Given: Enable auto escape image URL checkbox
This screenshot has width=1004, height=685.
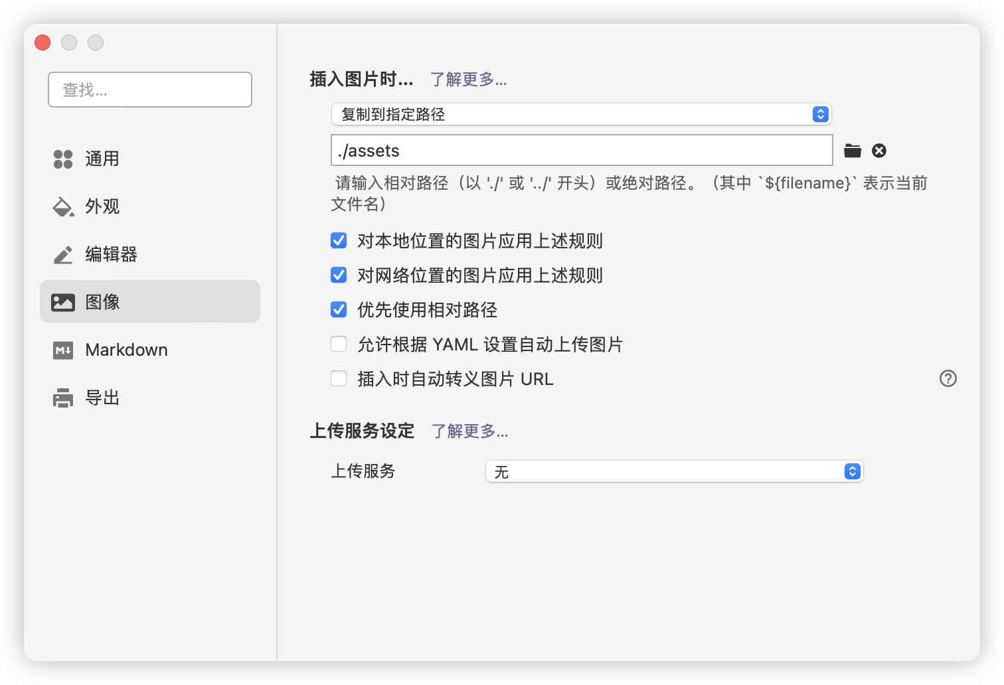Looking at the screenshot, I should [x=339, y=378].
